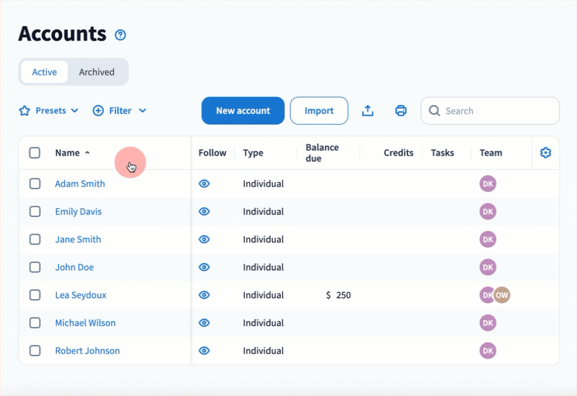Expand the Filter dropdown
The image size is (577, 396).
pos(120,111)
